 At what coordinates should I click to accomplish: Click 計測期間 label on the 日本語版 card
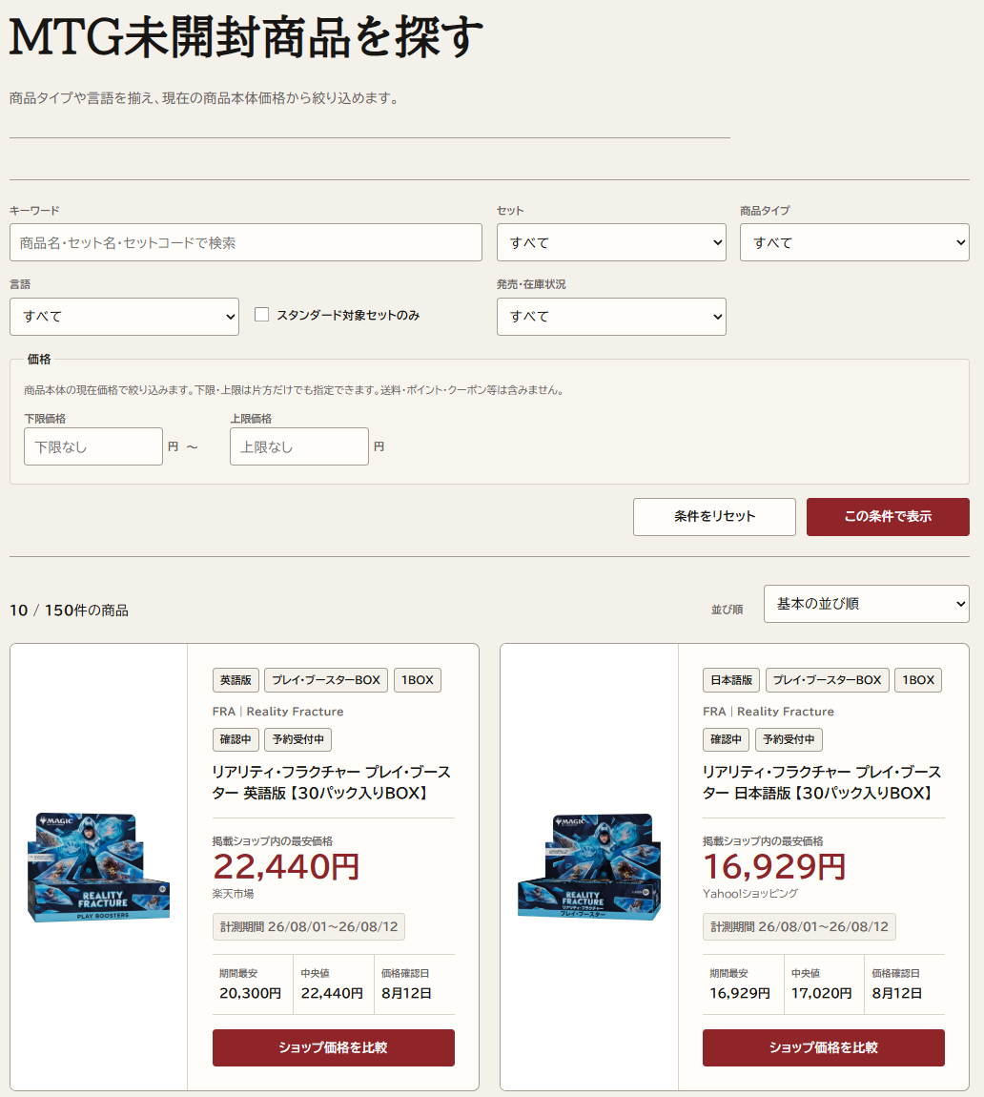(x=799, y=927)
